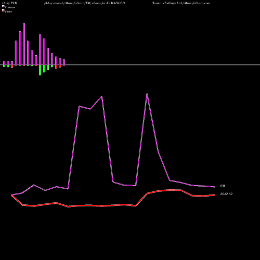Click the '(Kama Holdings Ltd.) MunafaSutra.com' text
Screen dimensions: 260x260
pyautogui.click(x=181, y=3)
